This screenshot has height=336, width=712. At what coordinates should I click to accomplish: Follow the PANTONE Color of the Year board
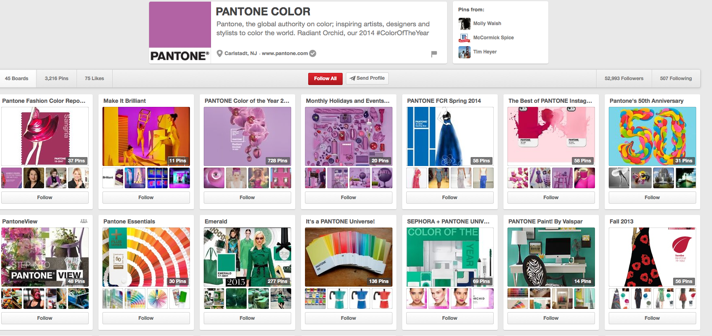click(x=247, y=198)
